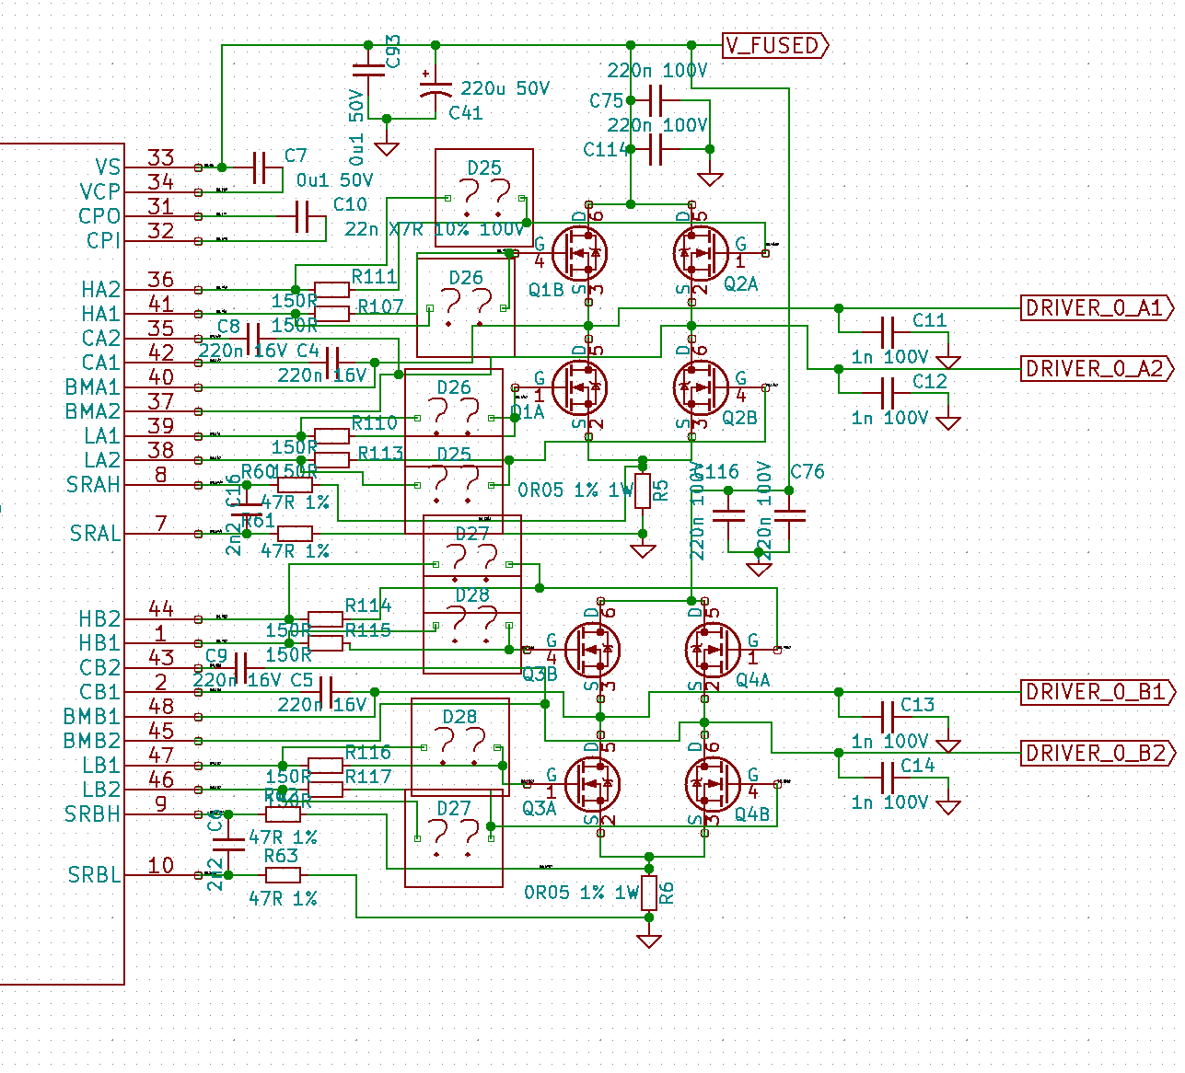Select the resistor R111 symbol

tap(332, 289)
